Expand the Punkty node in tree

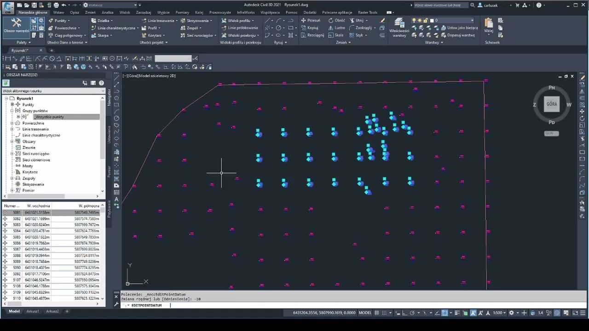12,105
